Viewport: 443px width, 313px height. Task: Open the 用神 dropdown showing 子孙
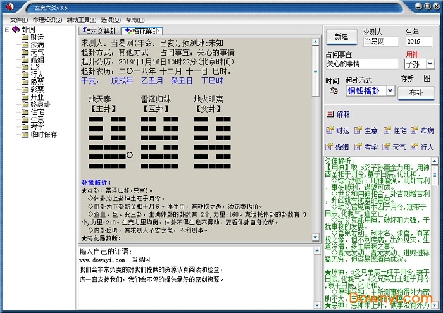tap(430, 64)
